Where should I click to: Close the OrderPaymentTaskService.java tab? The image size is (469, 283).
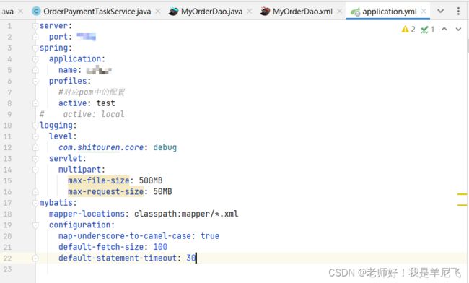click(x=158, y=11)
